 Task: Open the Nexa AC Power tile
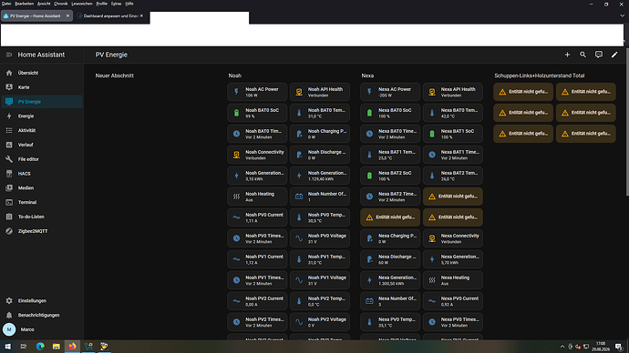(x=390, y=92)
